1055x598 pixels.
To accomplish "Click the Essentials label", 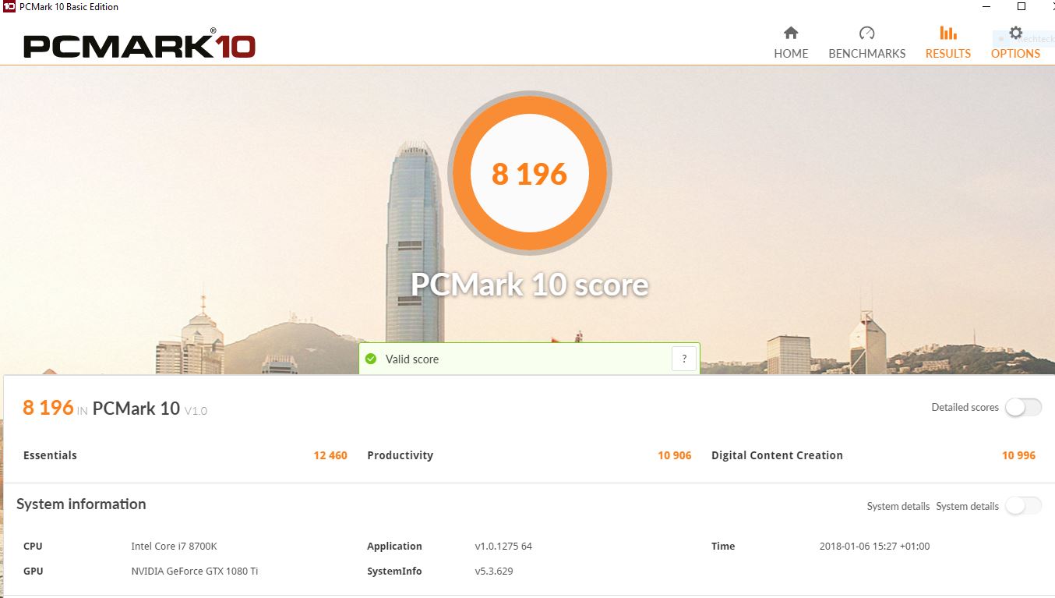I will coord(50,455).
